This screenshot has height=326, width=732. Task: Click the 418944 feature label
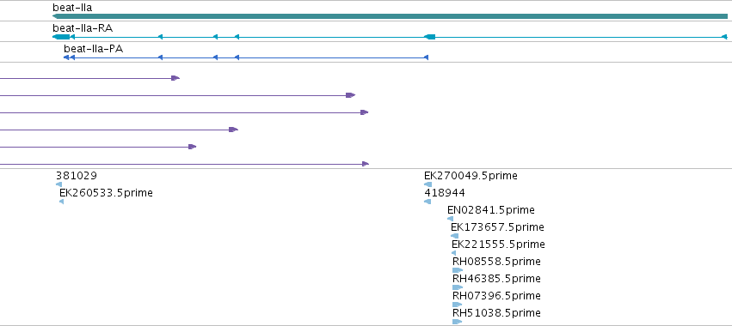445,193
